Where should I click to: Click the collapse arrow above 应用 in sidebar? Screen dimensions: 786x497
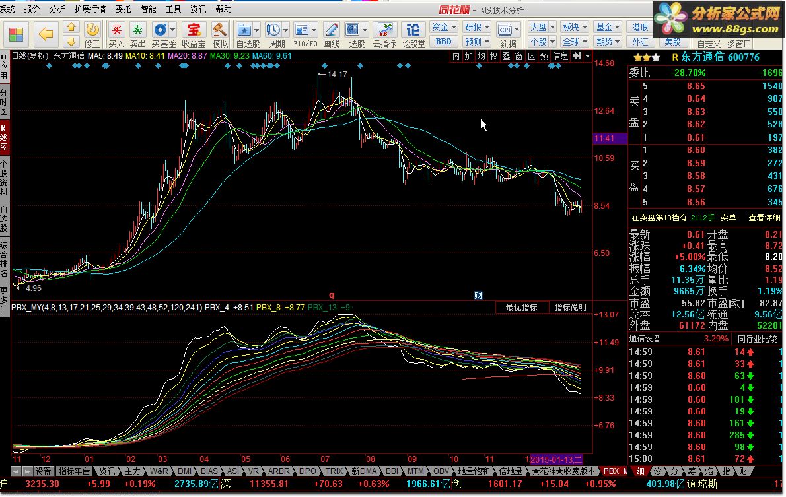(4, 57)
